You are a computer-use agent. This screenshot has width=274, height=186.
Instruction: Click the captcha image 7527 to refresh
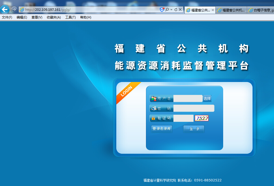[202, 118]
